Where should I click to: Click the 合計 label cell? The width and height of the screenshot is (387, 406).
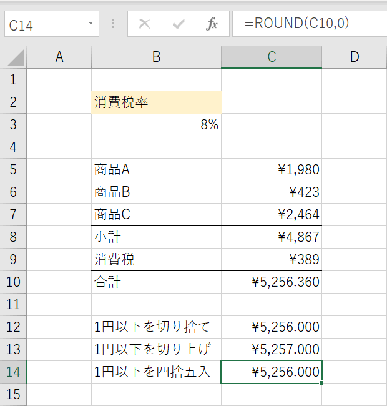(x=156, y=282)
